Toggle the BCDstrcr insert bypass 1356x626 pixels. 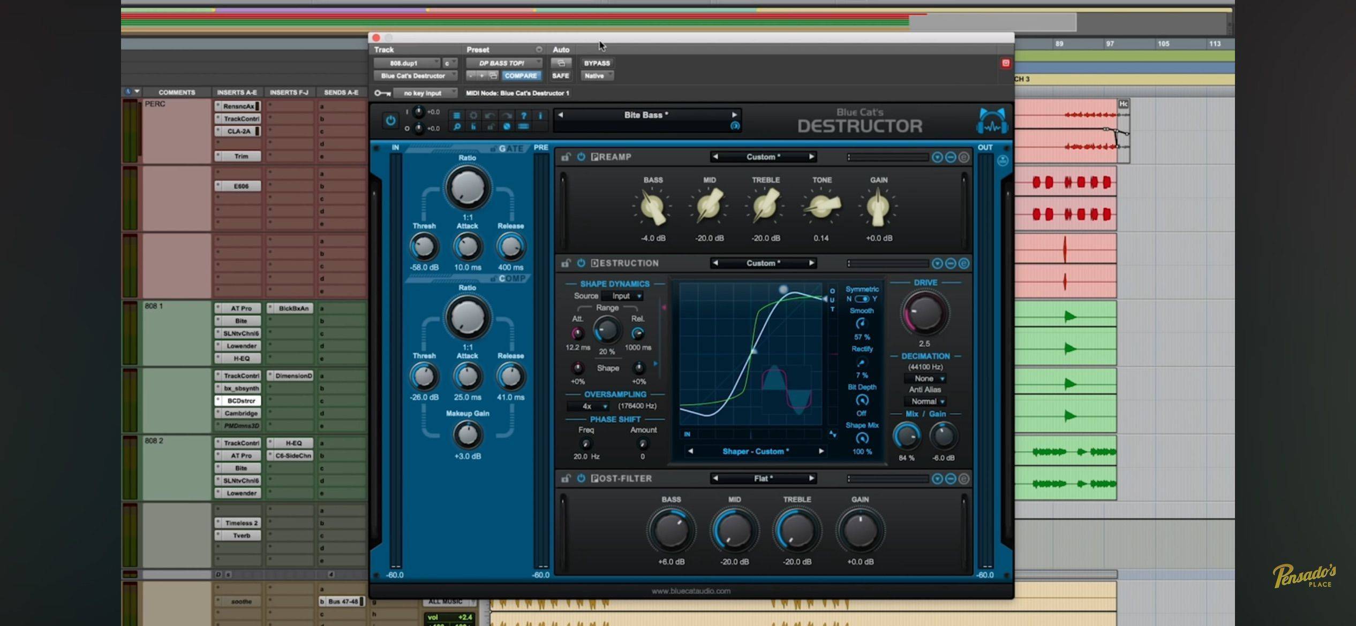pyautogui.click(x=218, y=401)
